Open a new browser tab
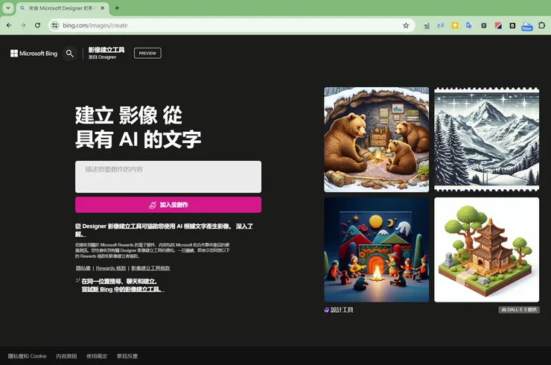The width and height of the screenshot is (551, 365). pos(117,7)
